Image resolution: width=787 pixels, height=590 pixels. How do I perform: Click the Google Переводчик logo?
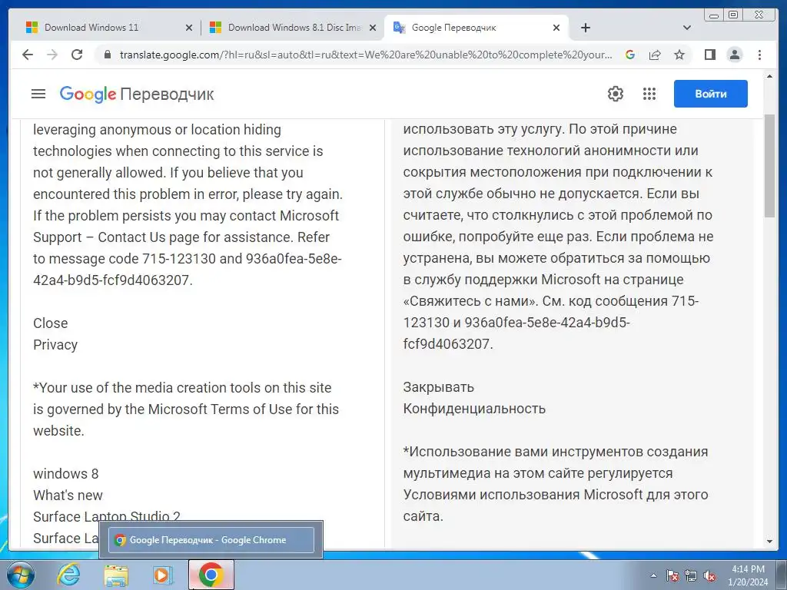137,94
